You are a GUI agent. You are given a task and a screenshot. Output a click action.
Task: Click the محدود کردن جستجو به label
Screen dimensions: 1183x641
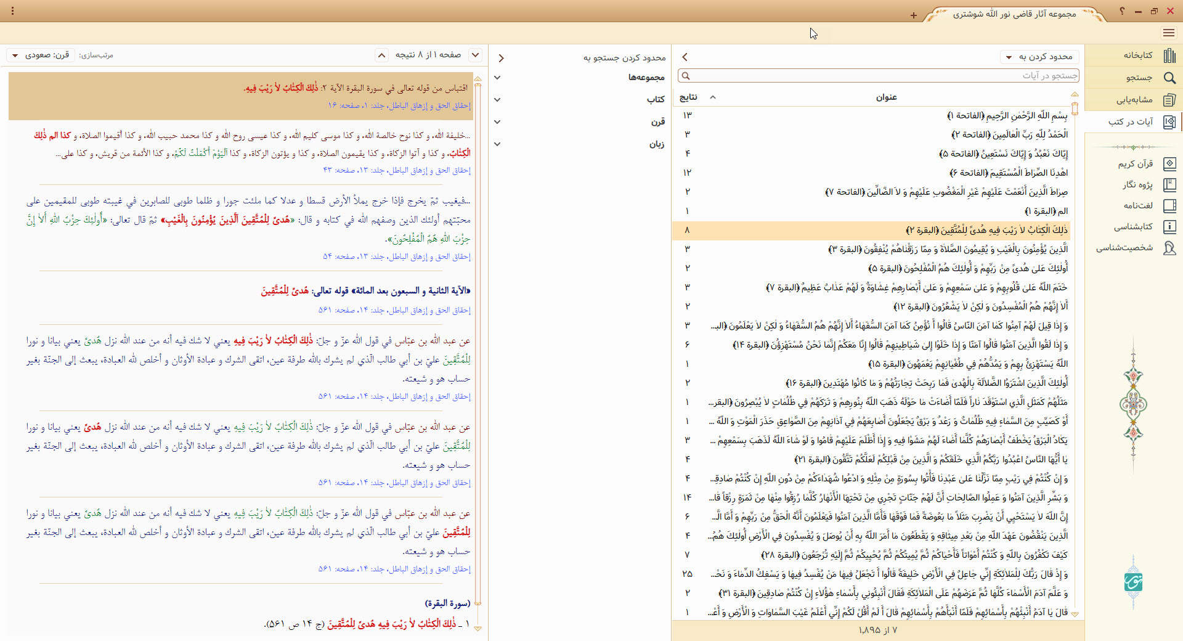pos(625,58)
